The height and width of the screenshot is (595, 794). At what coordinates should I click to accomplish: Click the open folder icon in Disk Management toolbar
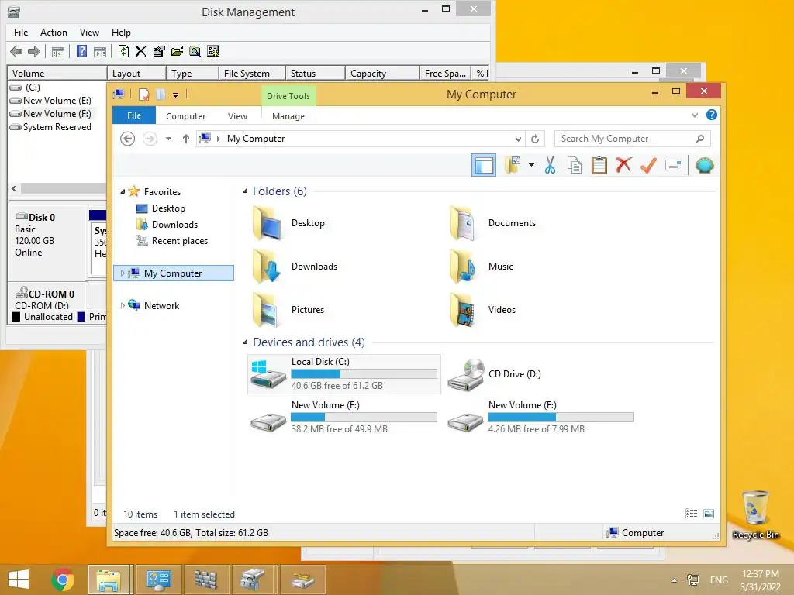tap(177, 51)
